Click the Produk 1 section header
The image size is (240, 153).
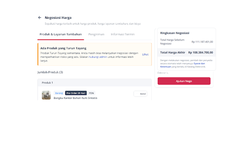click(x=95, y=83)
